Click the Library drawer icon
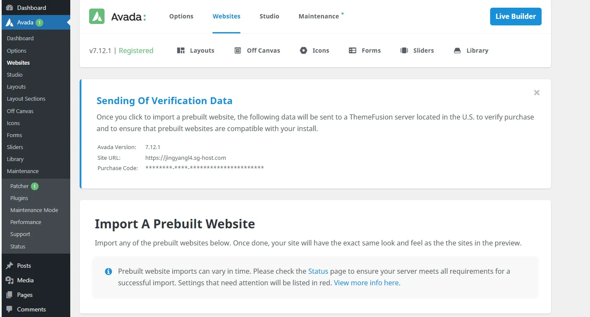590x317 pixels. pos(457,51)
